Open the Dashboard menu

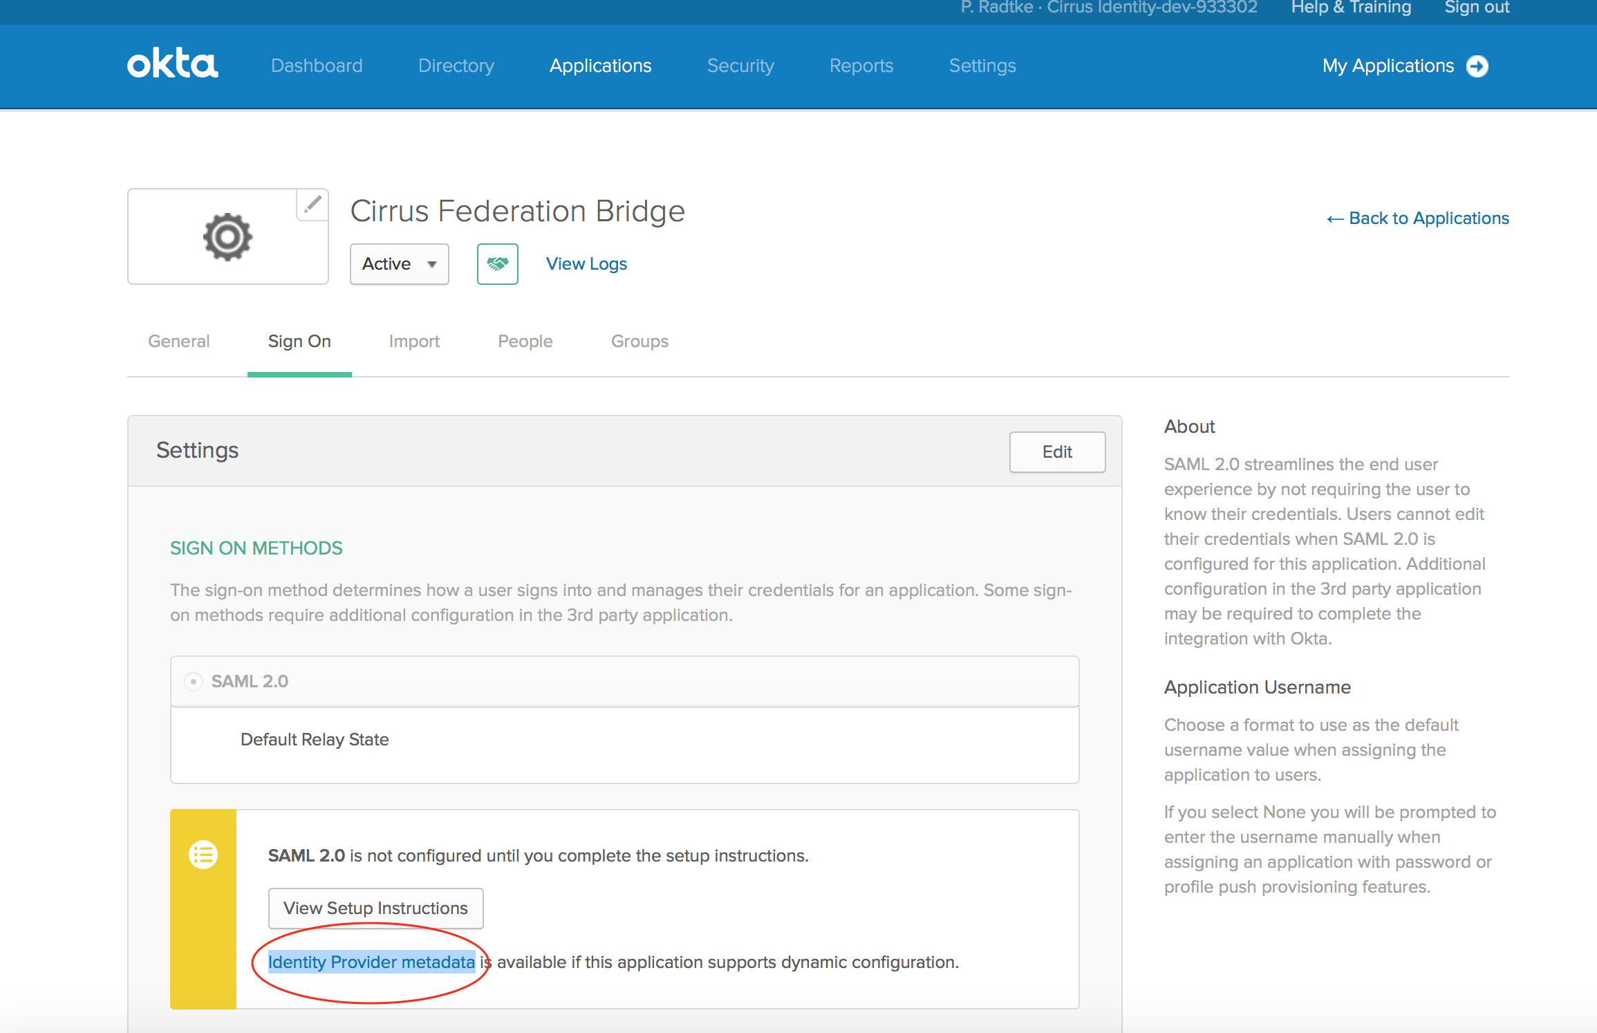click(x=317, y=66)
